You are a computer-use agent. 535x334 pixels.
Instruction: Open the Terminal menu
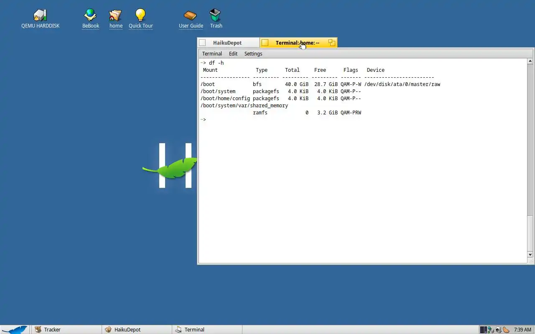pyautogui.click(x=212, y=53)
